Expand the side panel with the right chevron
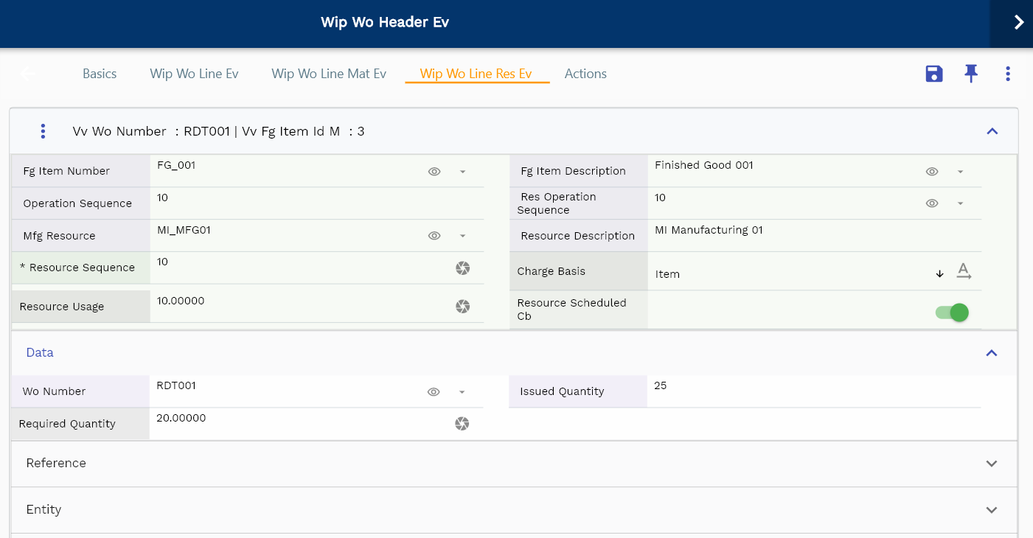The width and height of the screenshot is (1033, 538). coord(1018,23)
